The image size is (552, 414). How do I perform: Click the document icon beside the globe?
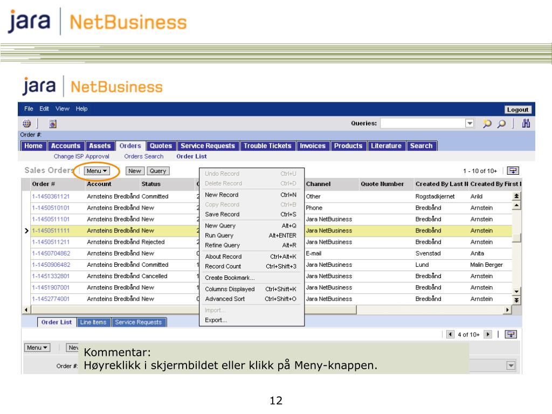click(x=53, y=123)
